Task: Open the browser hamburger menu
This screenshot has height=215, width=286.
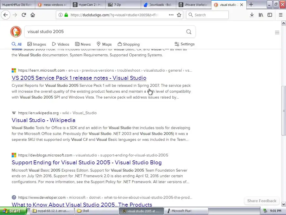Action: click(280, 15)
